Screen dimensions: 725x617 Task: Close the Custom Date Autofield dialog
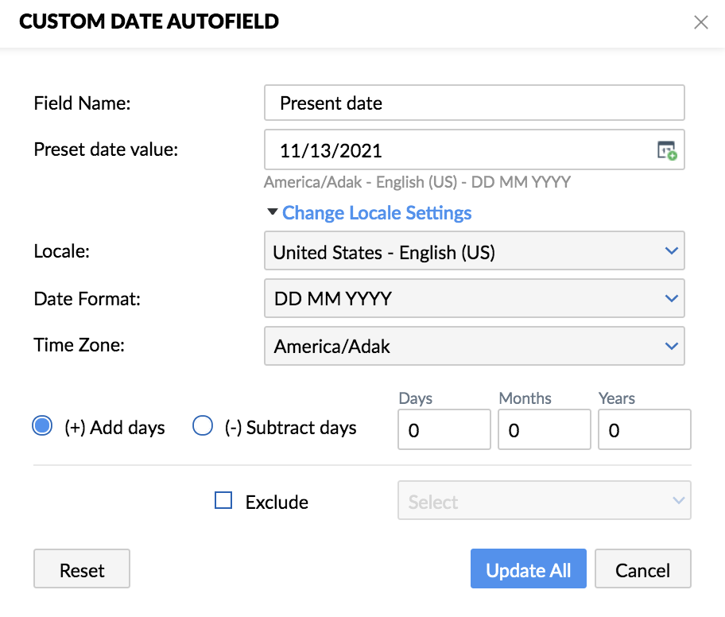pyautogui.click(x=700, y=22)
